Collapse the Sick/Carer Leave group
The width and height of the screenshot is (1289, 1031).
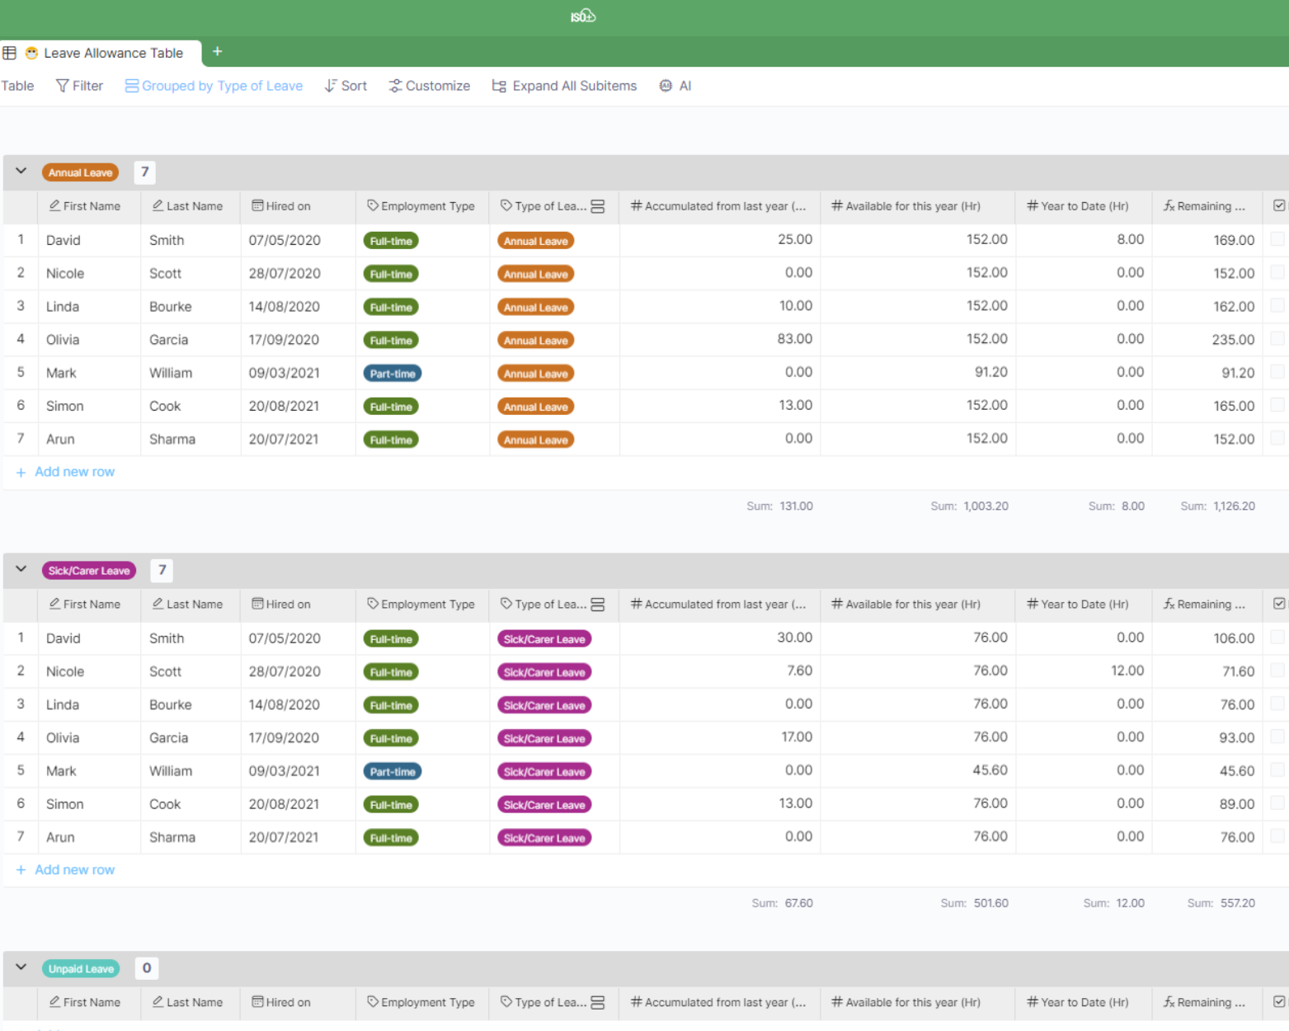point(21,570)
